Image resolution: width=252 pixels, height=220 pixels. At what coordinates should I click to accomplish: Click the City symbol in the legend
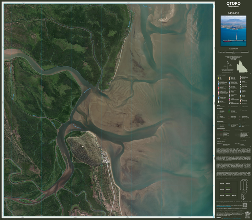click(x=219, y=77)
